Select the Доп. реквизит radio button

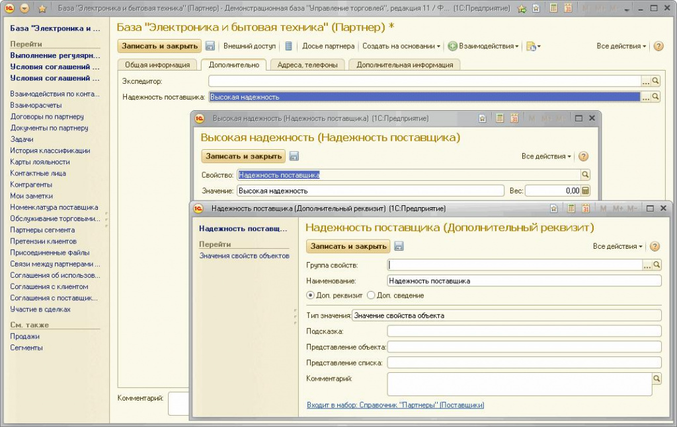(310, 296)
